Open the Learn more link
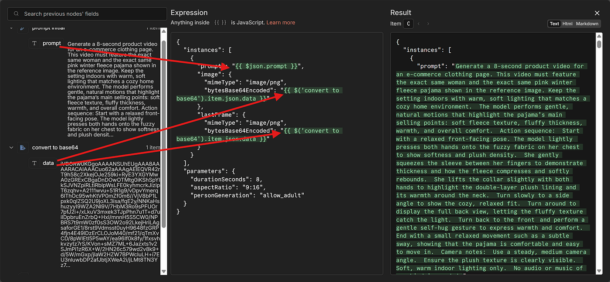 click(281, 23)
